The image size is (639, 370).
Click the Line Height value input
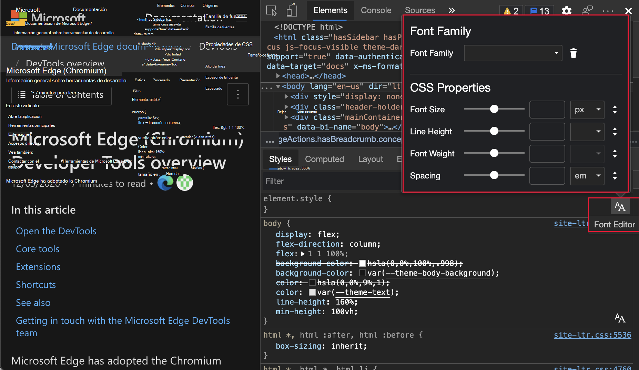[547, 132]
